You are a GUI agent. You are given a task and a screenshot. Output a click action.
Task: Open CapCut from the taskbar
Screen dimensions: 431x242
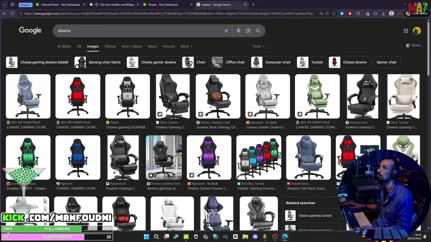tap(235, 237)
